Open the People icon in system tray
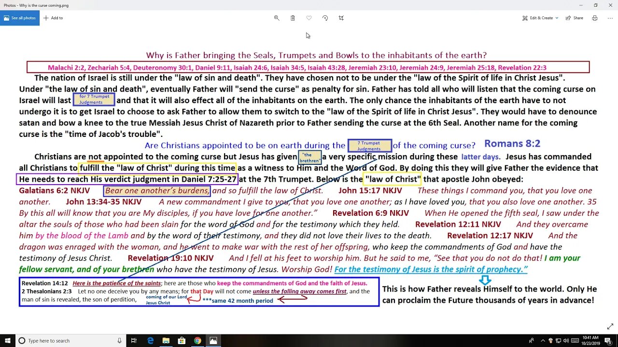The width and height of the screenshot is (618, 347). click(x=532, y=341)
